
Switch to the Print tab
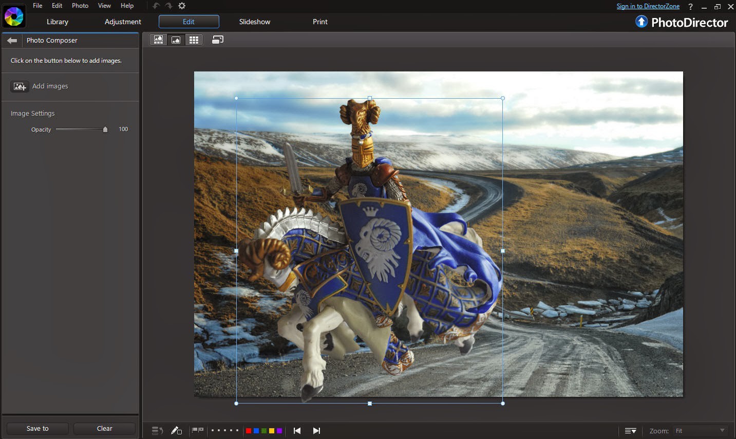click(320, 22)
